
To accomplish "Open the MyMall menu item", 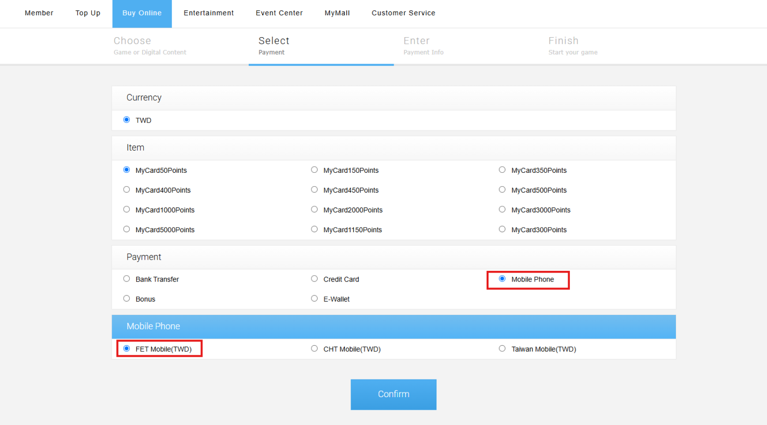I will (x=337, y=13).
